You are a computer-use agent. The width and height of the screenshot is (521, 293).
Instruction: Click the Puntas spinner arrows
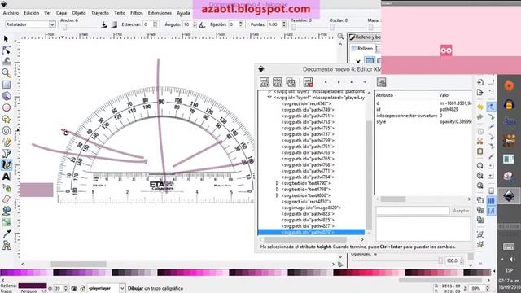[x=284, y=24]
